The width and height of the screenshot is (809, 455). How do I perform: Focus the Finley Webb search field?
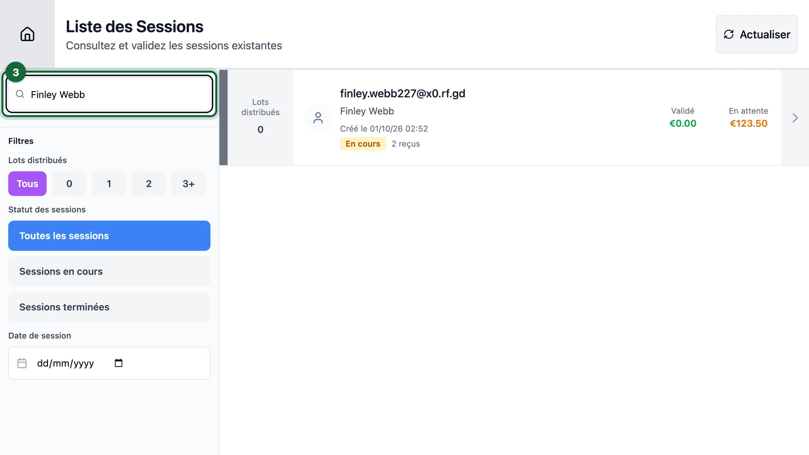(109, 94)
